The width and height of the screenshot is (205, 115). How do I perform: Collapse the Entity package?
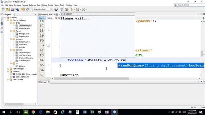coord(11,23)
